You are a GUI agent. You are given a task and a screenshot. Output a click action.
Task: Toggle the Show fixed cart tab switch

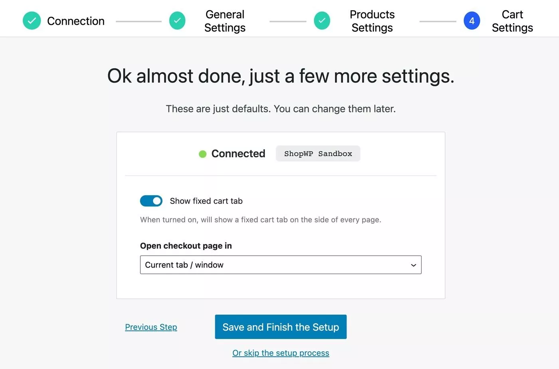[x=151, y=201]
